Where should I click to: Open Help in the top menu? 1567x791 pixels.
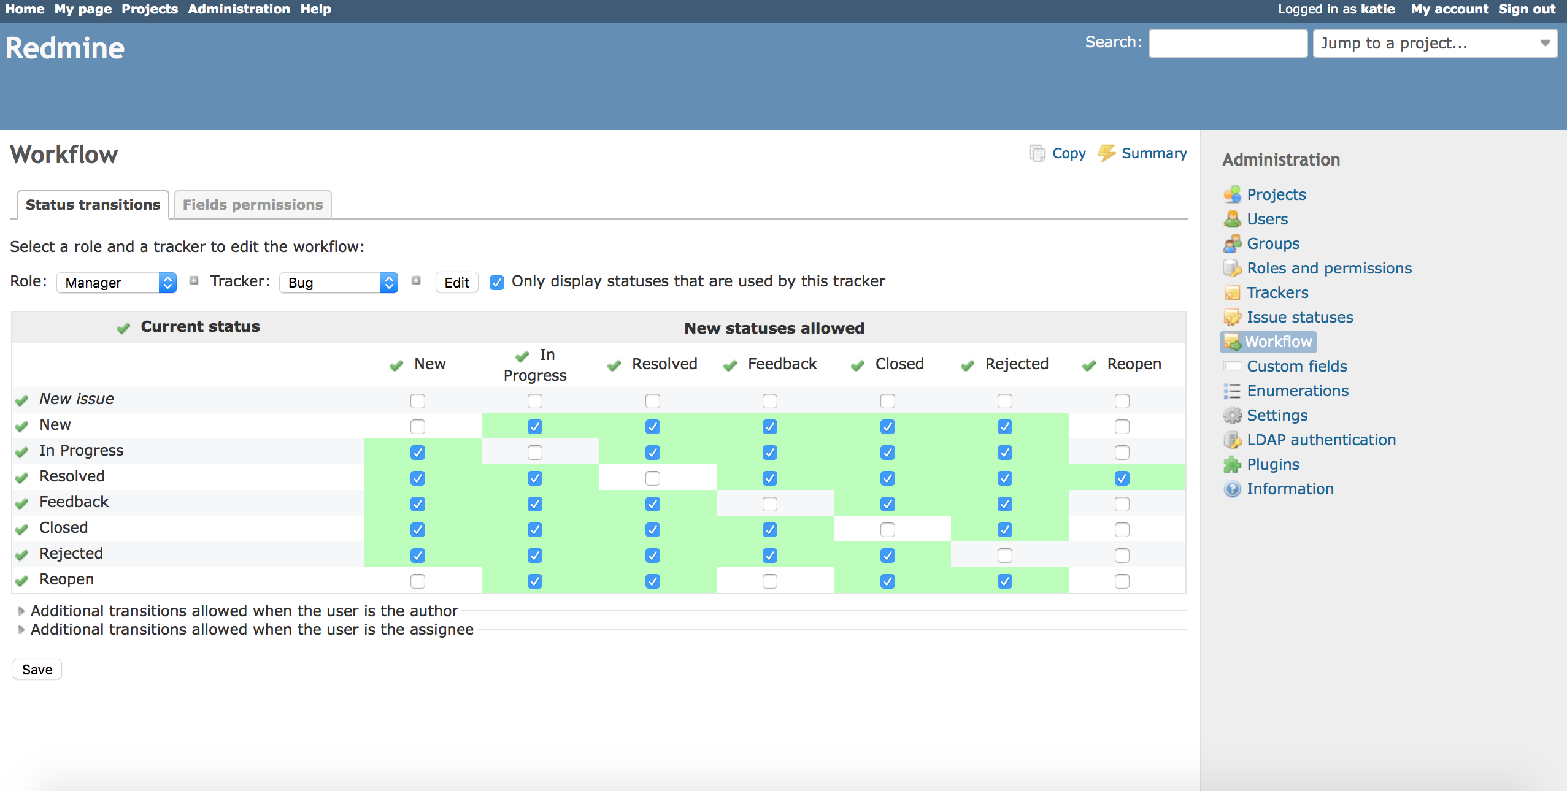pyautogui.click(x=315, y=9)
